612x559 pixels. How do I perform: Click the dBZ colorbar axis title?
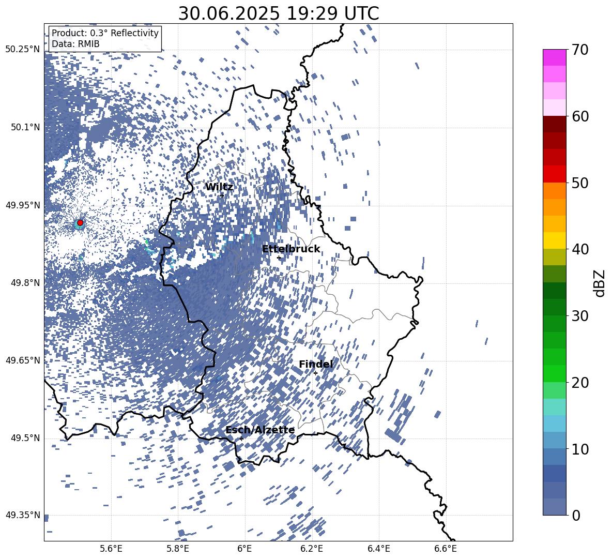click(599, 283)
